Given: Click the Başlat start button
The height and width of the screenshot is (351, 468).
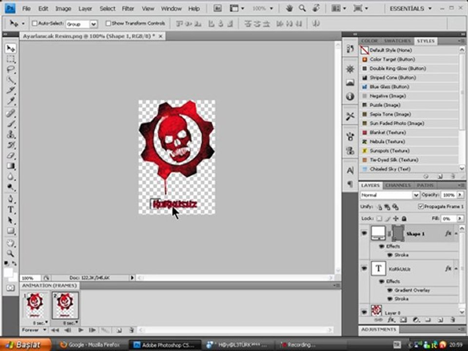Looking at the screenshot, I should pos(25,345).
